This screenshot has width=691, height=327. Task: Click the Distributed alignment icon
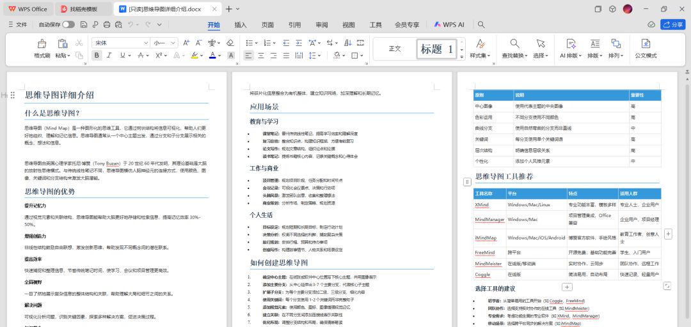pos(299,56)
